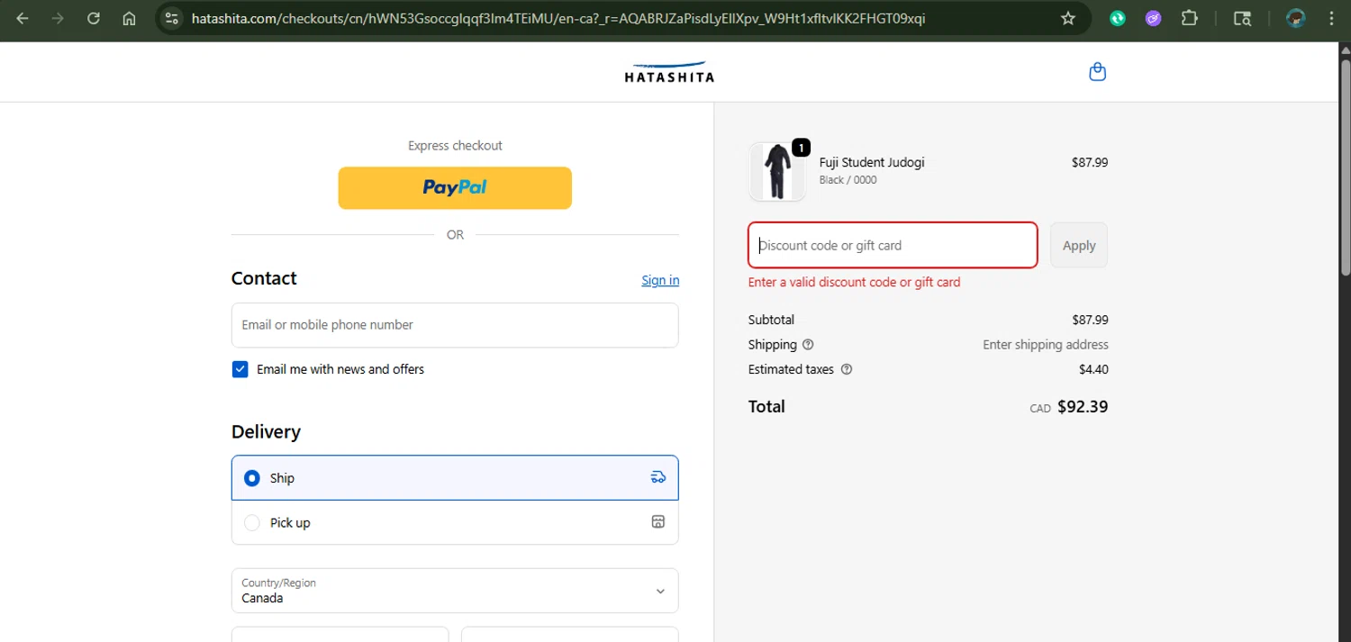1351x642 pixels.
Task: Open the Extensions puzzle icon
Action: [x=1189, y=18]
